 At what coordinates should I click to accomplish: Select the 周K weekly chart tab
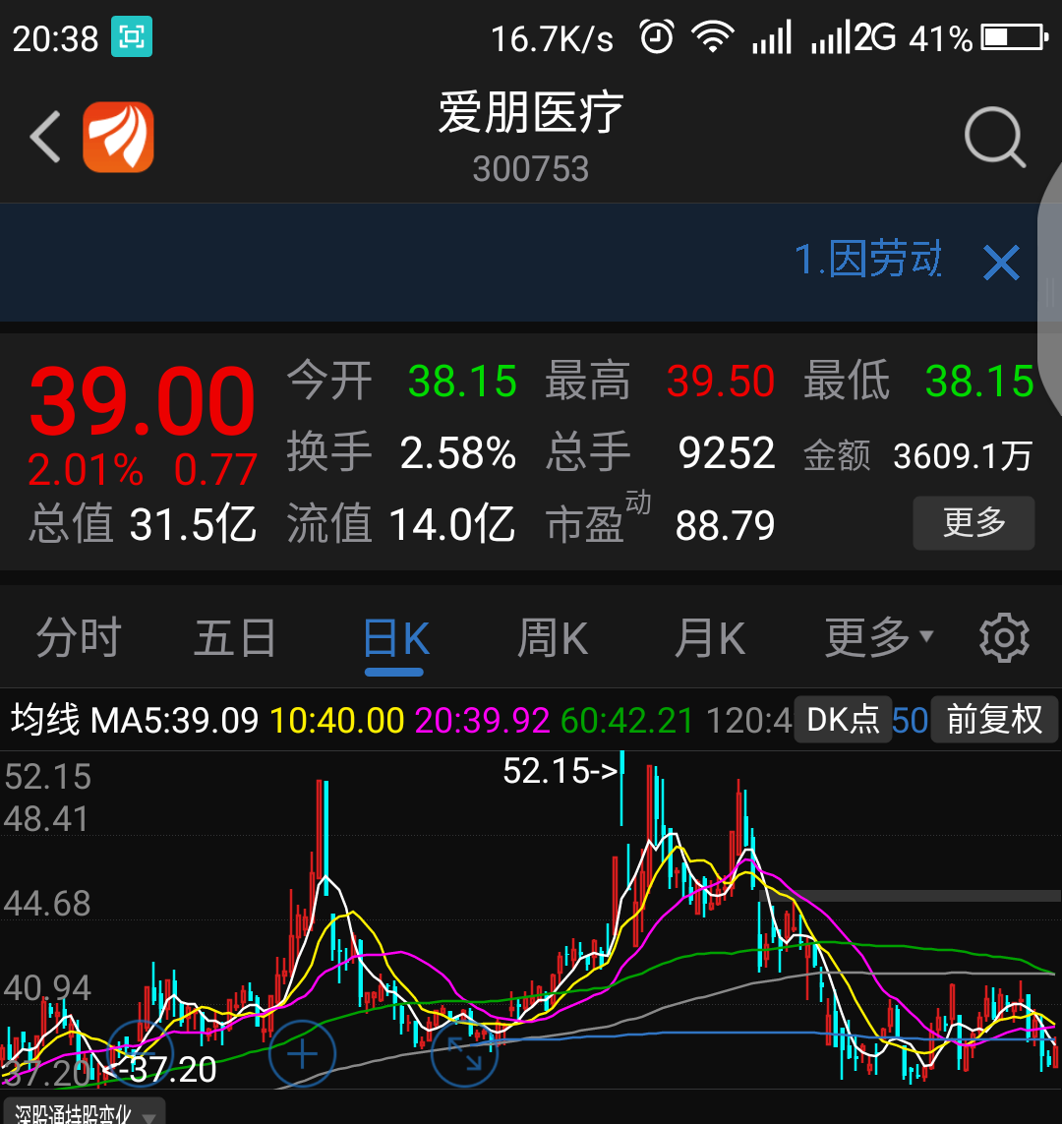[x=552, y=637]
